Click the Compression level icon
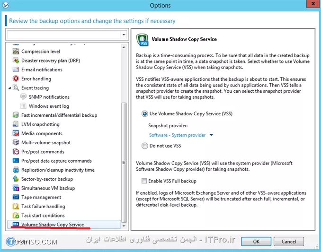This screenshot has height=252, width=321. [16, 52]
